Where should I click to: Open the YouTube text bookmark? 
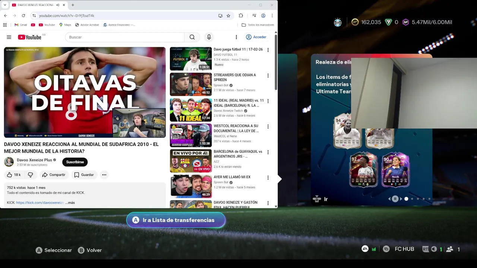click(47, 25)
